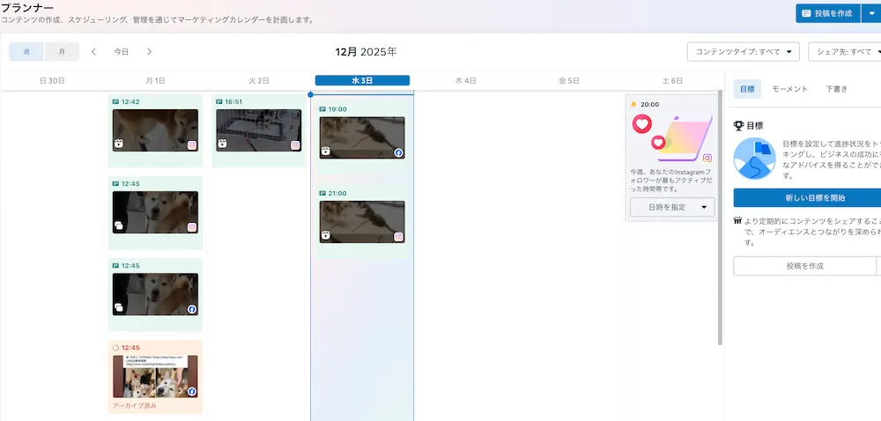881x421 pixels.
Task: Open the archived post's dogs collage thumbnail
Action: 155,377
